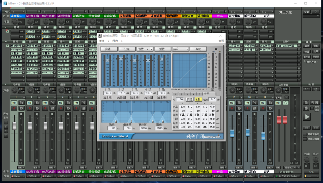
Task: Open the 预设 preset dropdown
Action: pos(181,49)
